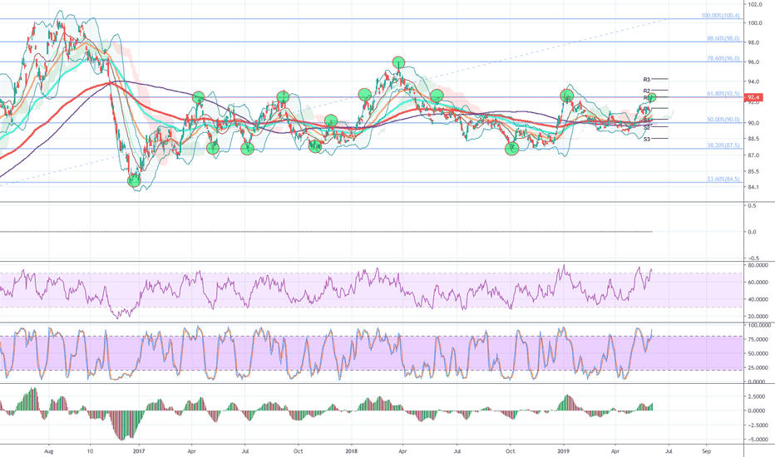The image size is (775, 457).
Task: Select the 78.60%(96.0) Fibonacci level label
Action: pyautogui.click(x=723, y=59)
